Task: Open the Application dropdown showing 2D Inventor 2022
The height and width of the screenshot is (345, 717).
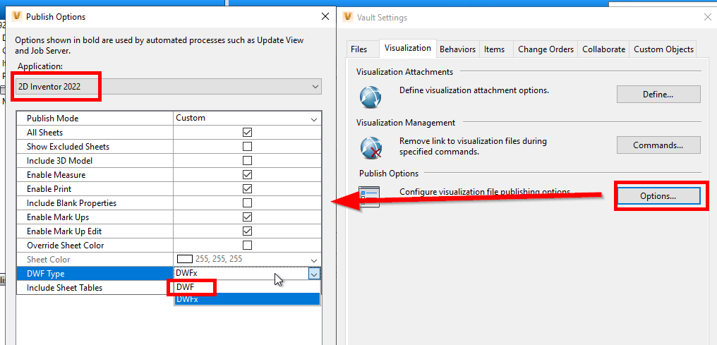Action: [x=169, y=86]
